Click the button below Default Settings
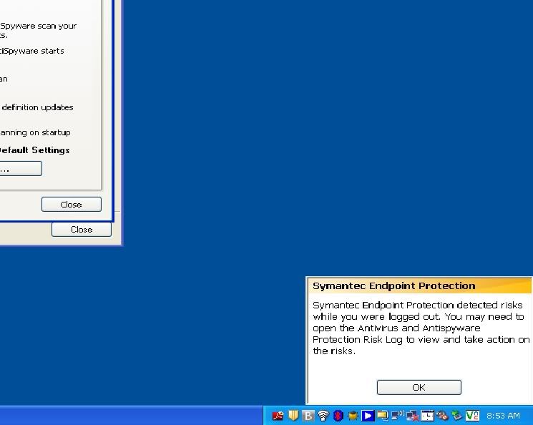This screenshot has width=533, height=425. pyautogui.click(x=21, y=169)
